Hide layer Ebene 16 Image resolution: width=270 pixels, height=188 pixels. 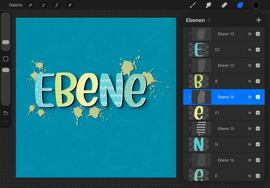pos(258,160)
